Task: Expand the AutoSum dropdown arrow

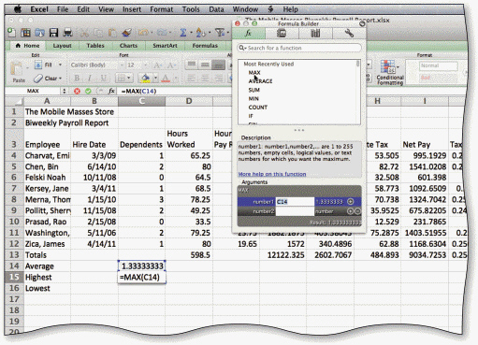Action: [x=191, y=33]
